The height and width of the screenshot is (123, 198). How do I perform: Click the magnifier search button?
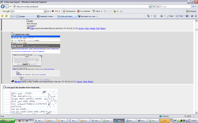coord(193,6)
